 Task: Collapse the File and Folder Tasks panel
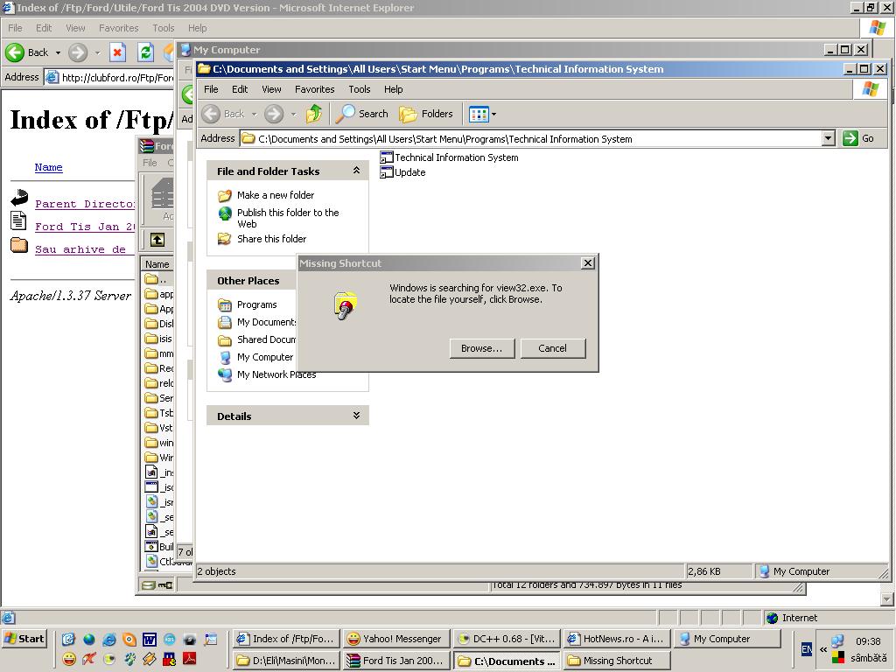(x=356, y=171)
